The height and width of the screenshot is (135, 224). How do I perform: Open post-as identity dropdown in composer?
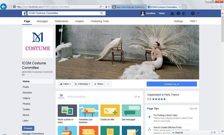coord(137,97)
